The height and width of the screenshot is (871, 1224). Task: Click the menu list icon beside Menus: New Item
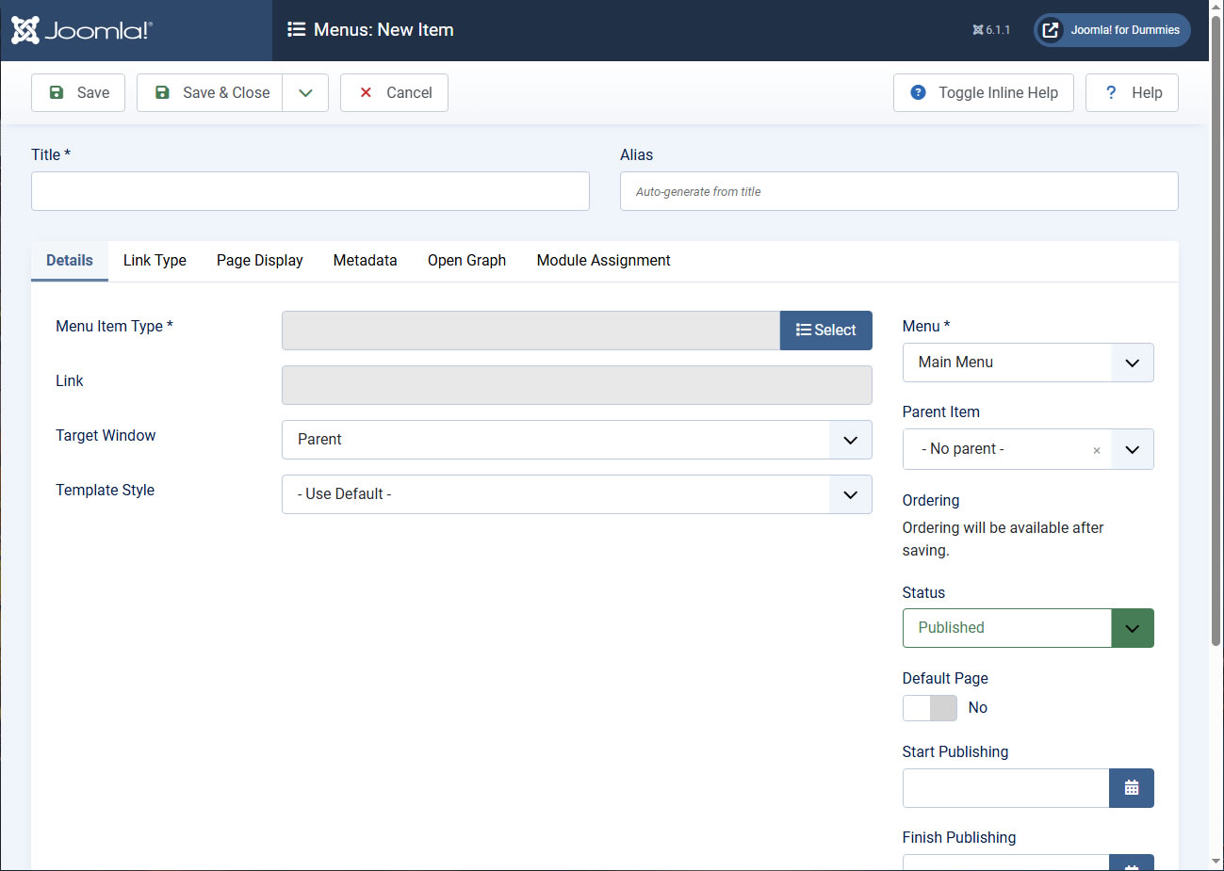click(x=296, y=29)
